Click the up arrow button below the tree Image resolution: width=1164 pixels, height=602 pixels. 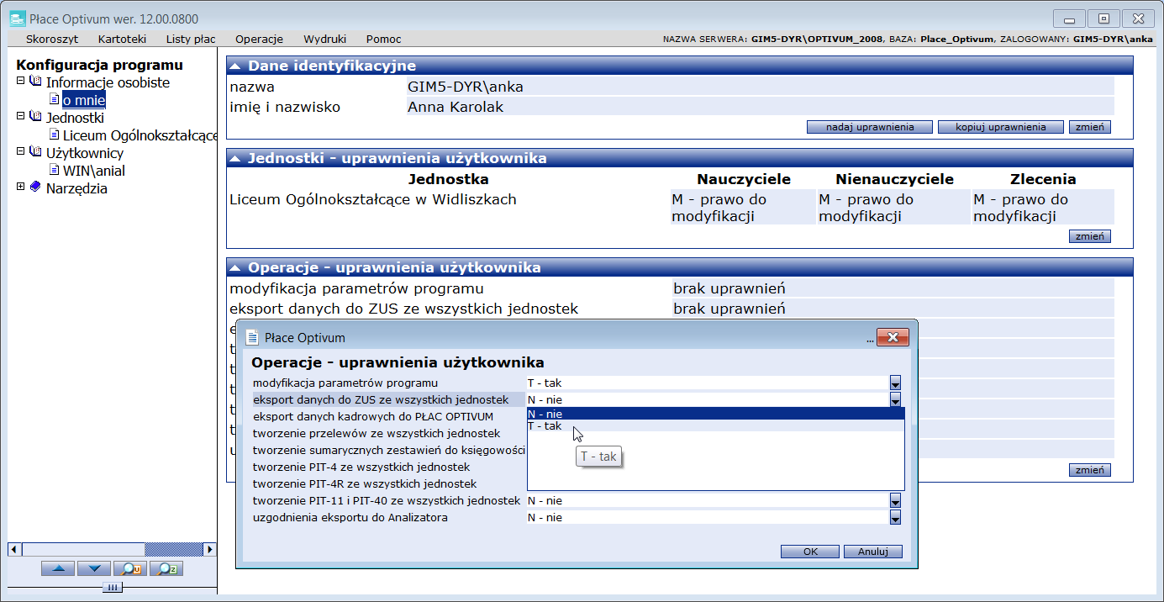click(58, 568)
